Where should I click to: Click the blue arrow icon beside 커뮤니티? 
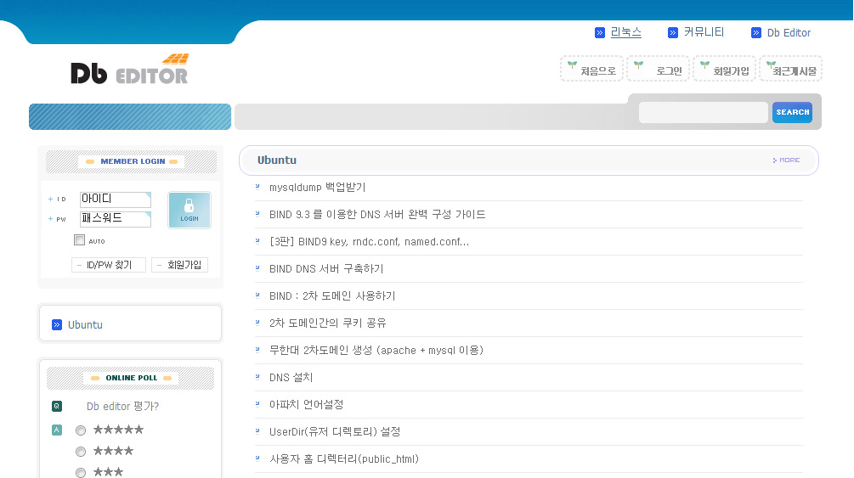[x=673, y=33]
